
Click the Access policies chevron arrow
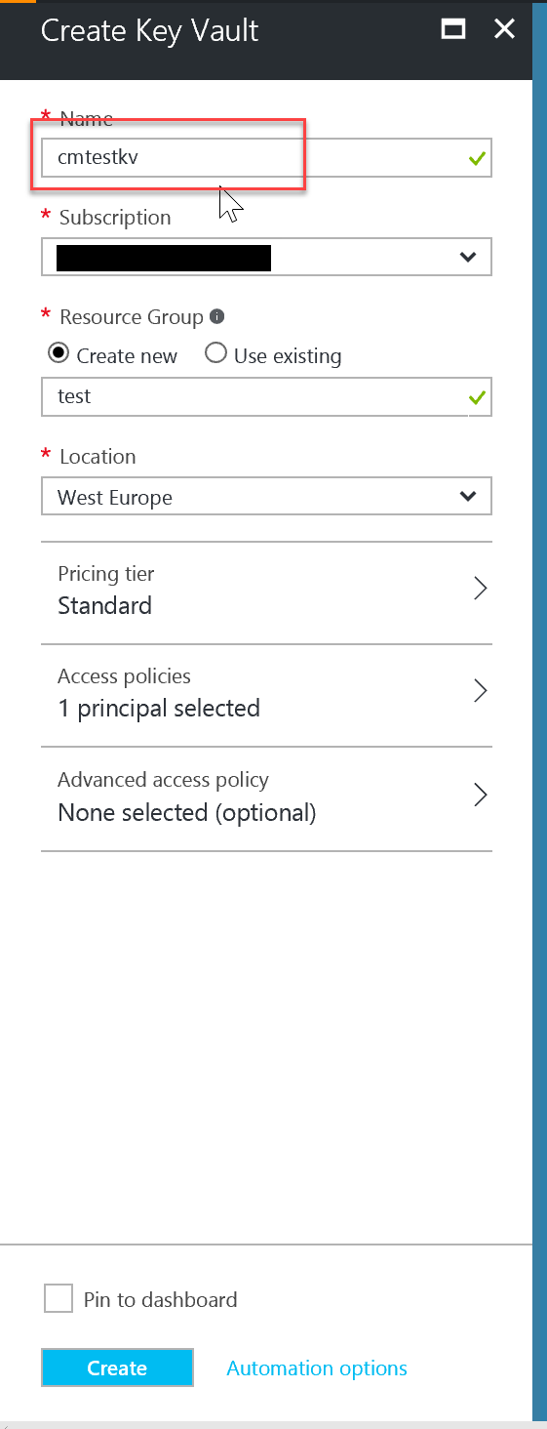pos(480,691)
